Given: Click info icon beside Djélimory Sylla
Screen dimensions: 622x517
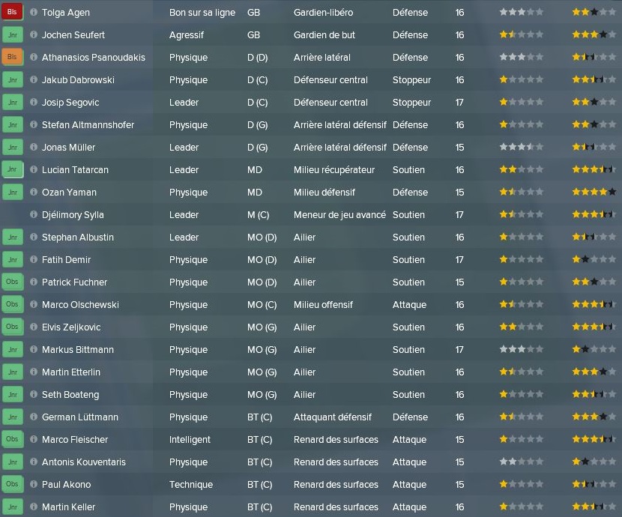Looking at the screenshot, I should coord(34,214).
